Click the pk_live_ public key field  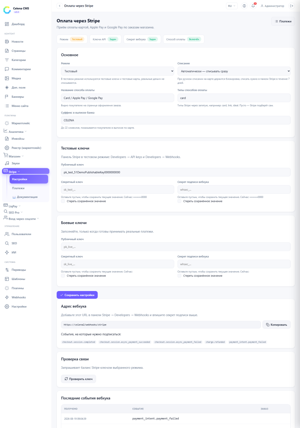click(176, 247)
